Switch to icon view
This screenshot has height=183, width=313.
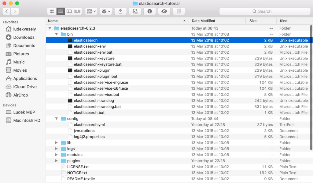click(52, 11)
